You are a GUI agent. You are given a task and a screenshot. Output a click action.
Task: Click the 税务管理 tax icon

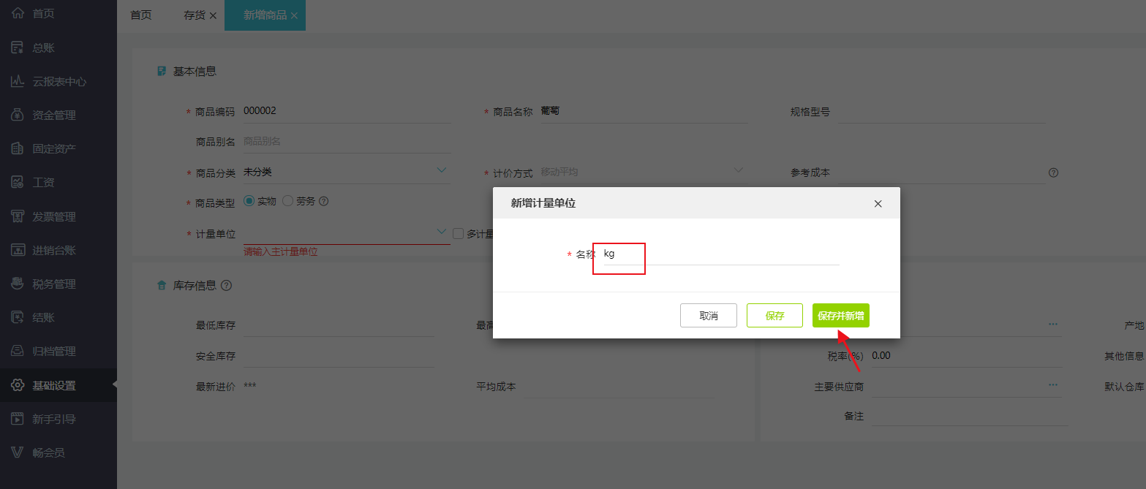(18, 284)
